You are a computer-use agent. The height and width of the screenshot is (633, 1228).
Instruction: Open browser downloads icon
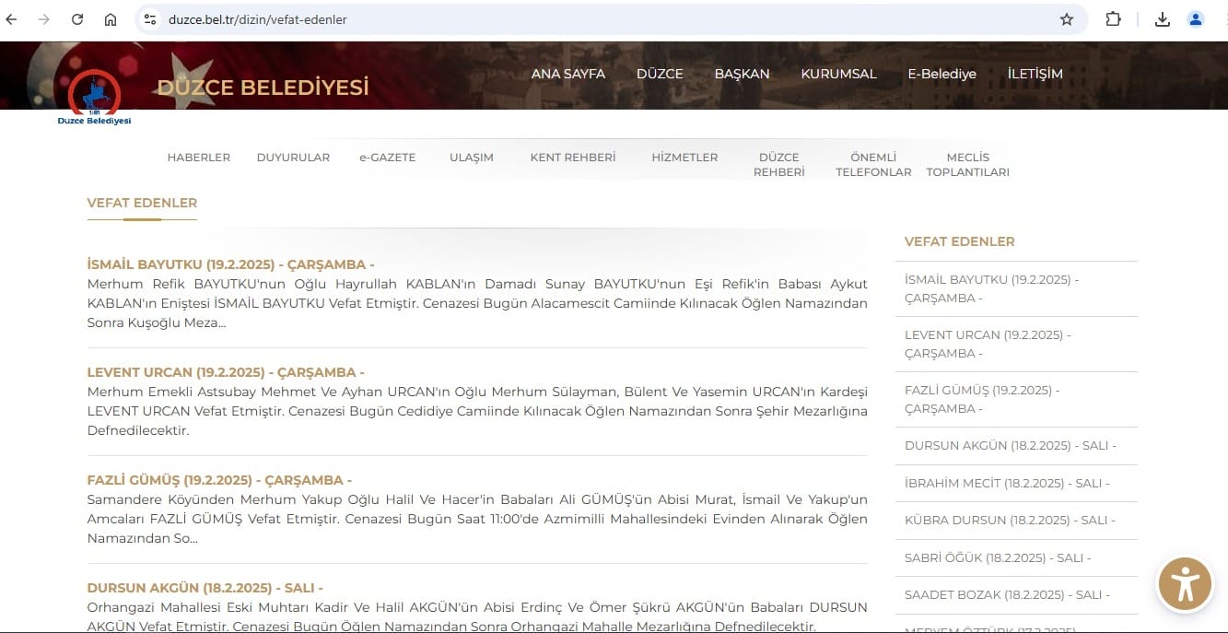1163,19
